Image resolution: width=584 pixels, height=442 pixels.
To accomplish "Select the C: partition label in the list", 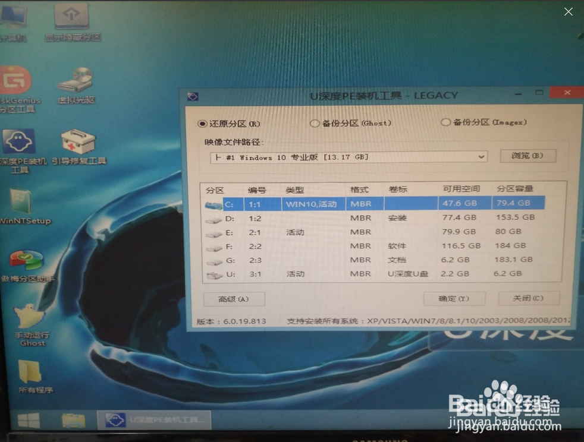I will (229, 204).
